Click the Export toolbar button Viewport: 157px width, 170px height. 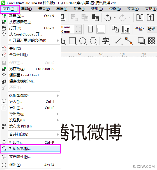(150, 18)
